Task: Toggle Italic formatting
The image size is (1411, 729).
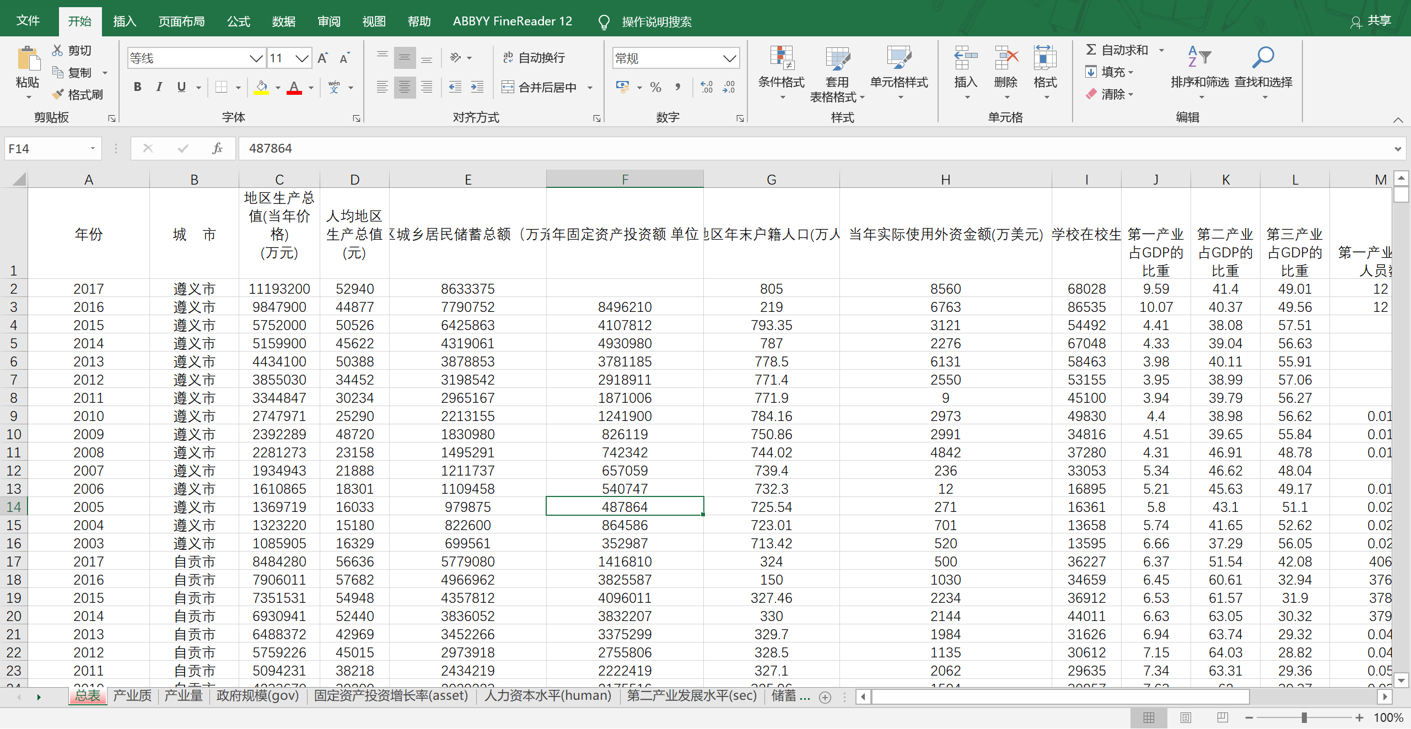Action: [x=159, y=87]
